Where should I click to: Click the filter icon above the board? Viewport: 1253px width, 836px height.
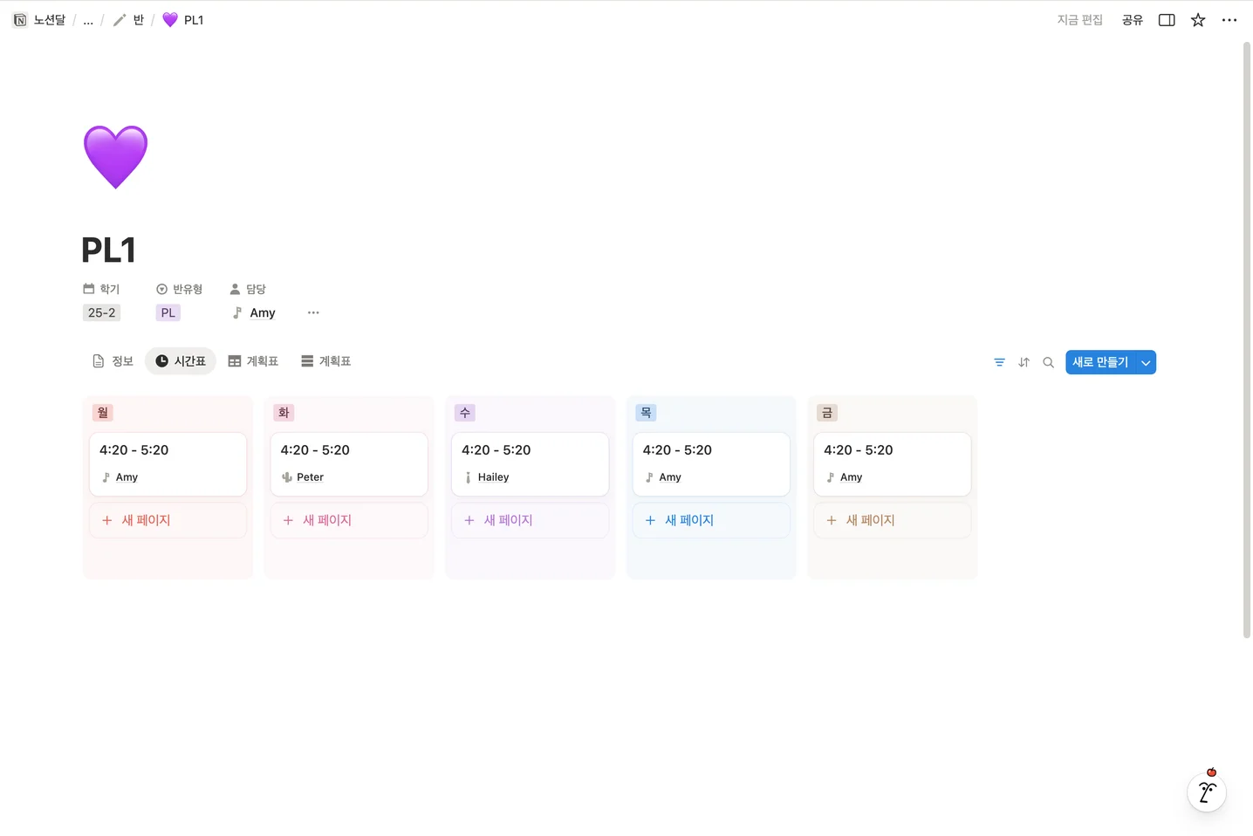[x=999, y=362]
